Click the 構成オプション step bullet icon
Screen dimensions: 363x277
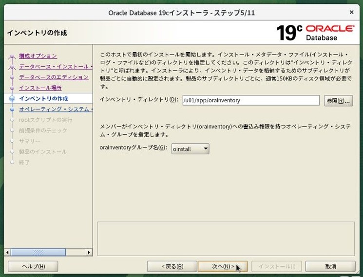(12, 56)
